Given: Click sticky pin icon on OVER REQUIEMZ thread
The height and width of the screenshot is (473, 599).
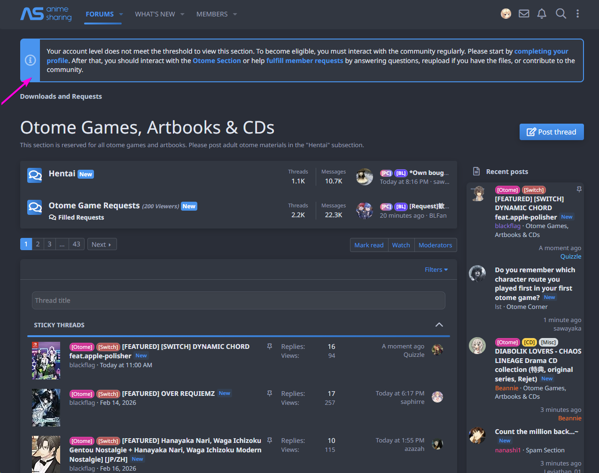Looking at the screenshot, I should (x=270, y=394).
